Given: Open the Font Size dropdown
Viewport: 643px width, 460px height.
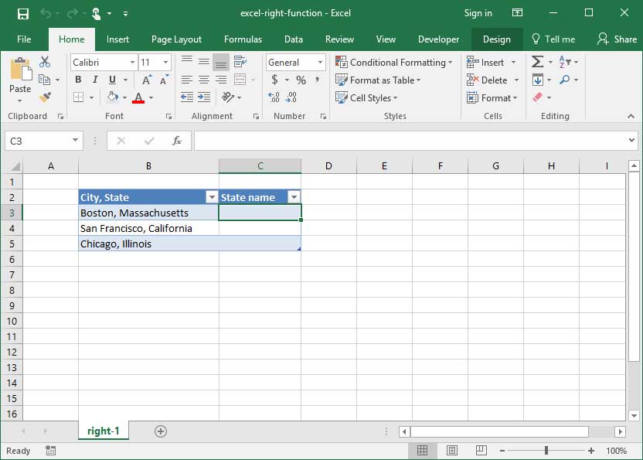Looking at the screenshot, I should [x=165, y=62].
